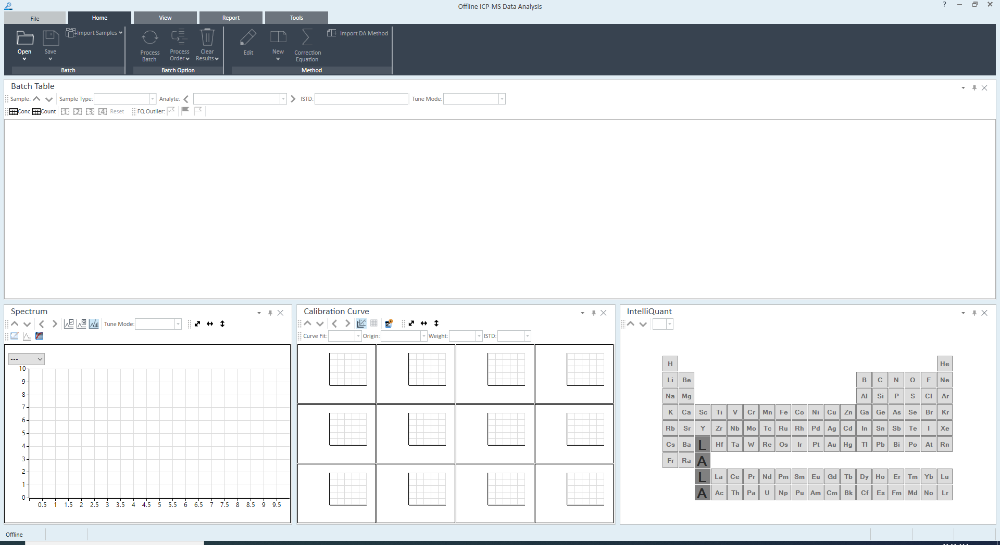Click the U element in actinide row
This screenshot has height=545, width=1000.
click(767, 493)
